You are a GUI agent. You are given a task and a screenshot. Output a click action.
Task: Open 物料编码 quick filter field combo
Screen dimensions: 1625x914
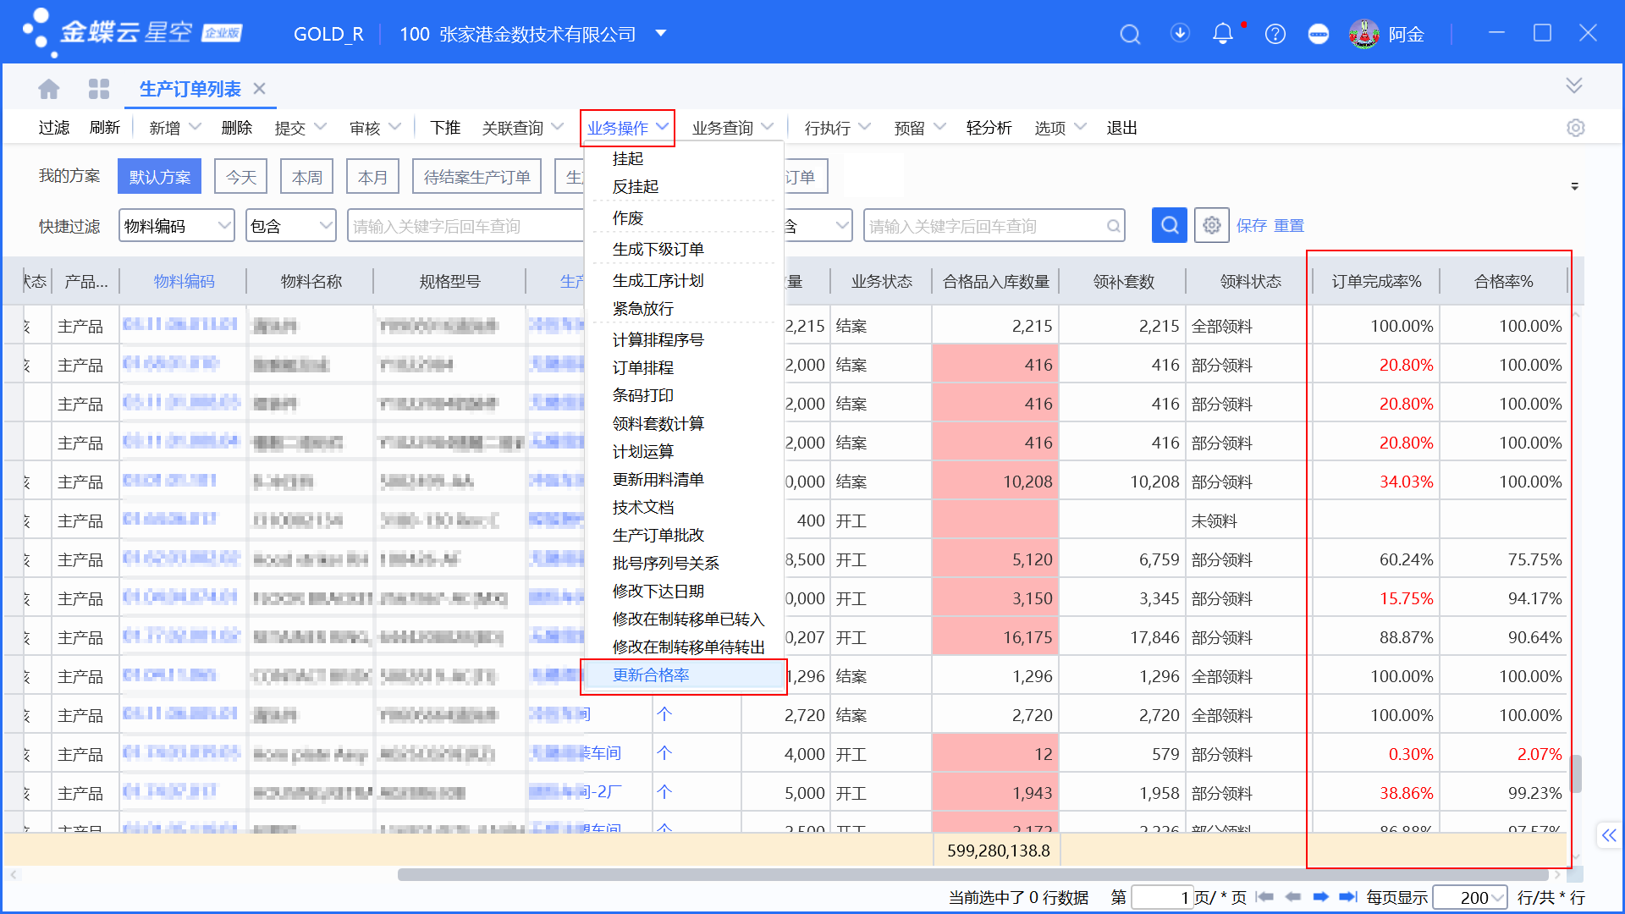(177, 226)
